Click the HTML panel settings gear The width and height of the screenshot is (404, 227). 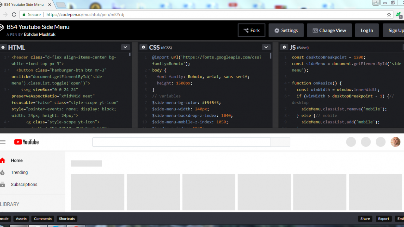3,47
